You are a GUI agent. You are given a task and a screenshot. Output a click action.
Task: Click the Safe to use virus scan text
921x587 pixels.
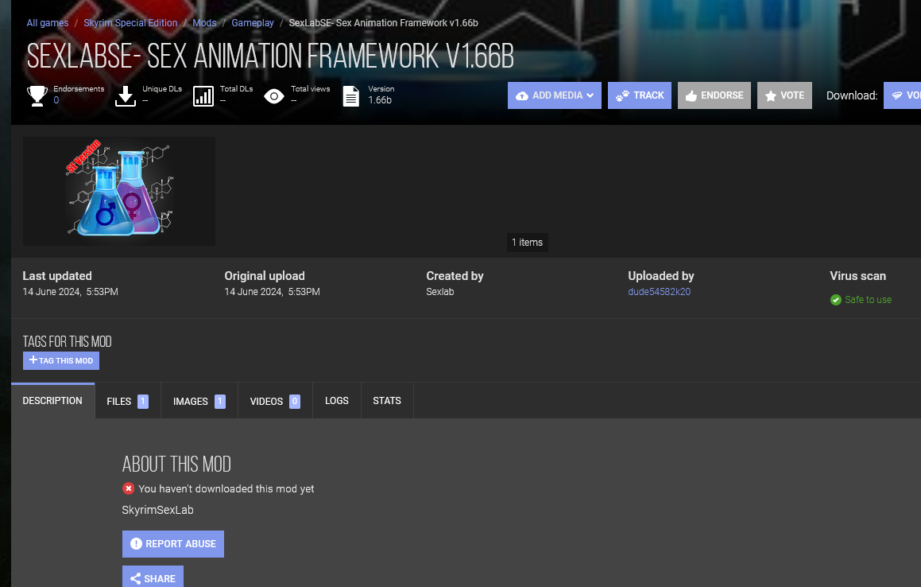point(868,300)
